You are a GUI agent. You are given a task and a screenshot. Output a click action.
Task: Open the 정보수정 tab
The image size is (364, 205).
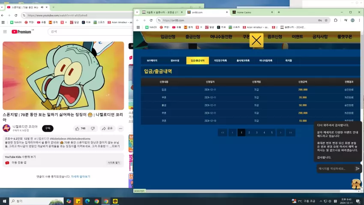(x=175, y=60)
